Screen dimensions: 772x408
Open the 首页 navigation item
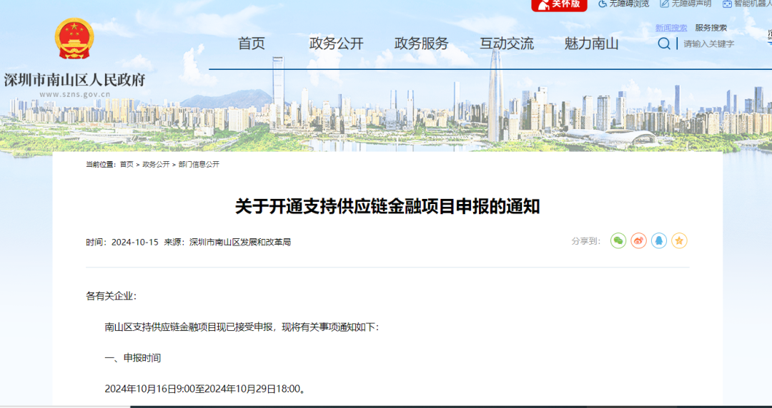coord(252,44)
